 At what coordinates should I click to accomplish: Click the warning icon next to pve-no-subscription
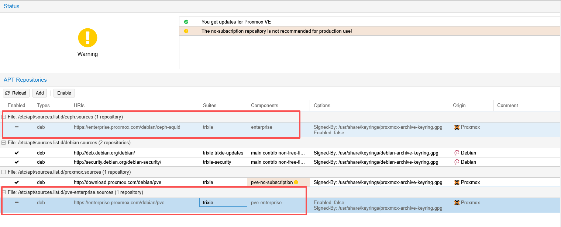coord(296,182)
